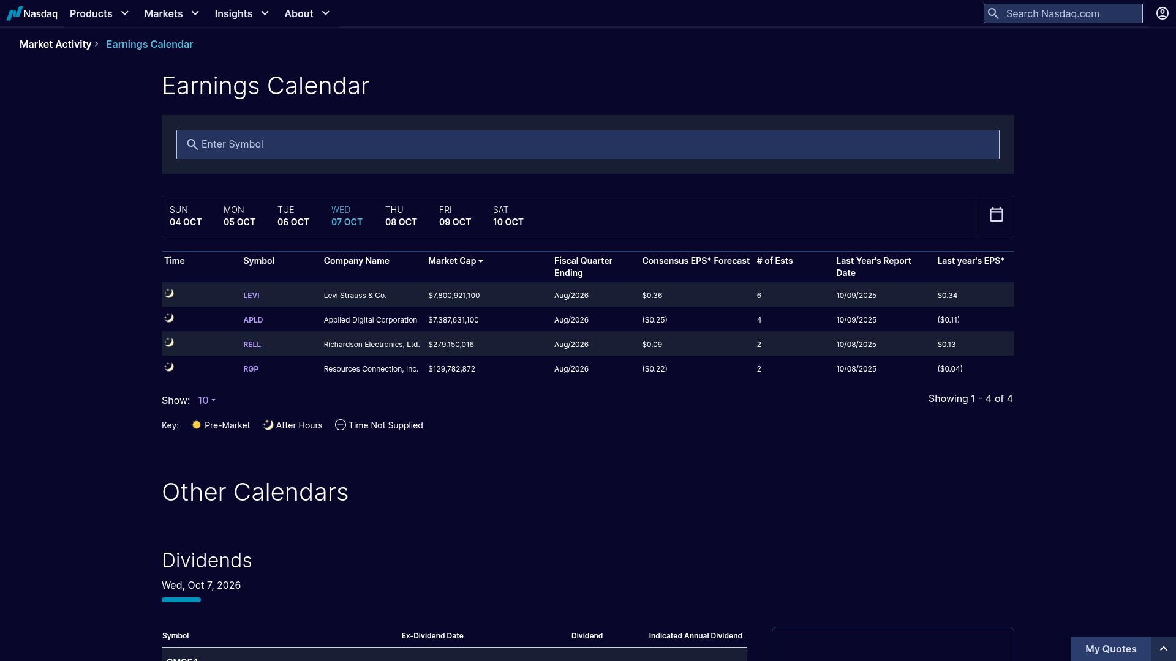This screenshot has height=661, width=1176.
Task: Open the Show 10 rows dropdown
Action: [206, 401]
